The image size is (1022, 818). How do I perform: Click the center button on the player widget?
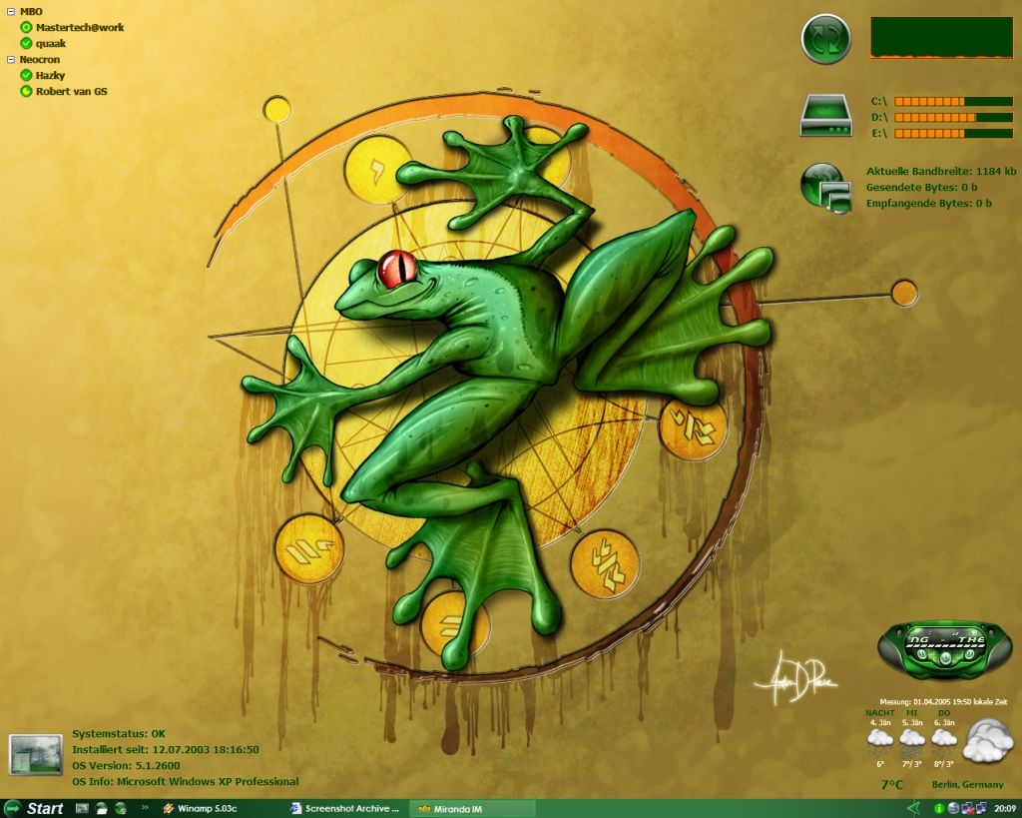coord(945,660)
